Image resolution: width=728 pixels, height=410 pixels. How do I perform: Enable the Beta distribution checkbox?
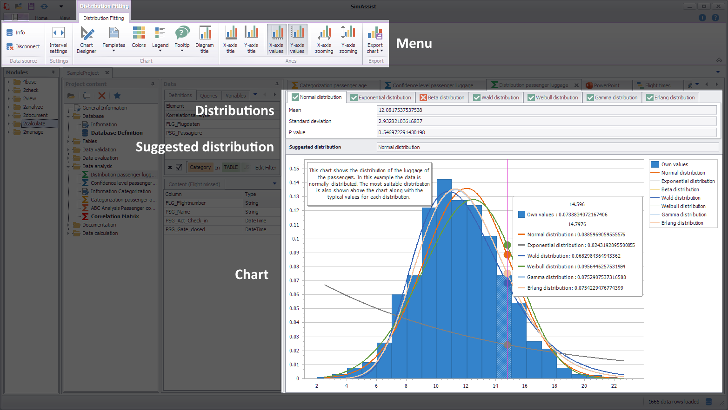[x=423, y=98]
